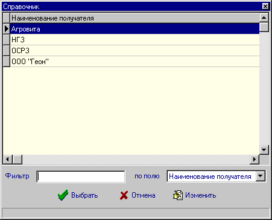Click the vertical scrollbar up arrow

[264, 18]
